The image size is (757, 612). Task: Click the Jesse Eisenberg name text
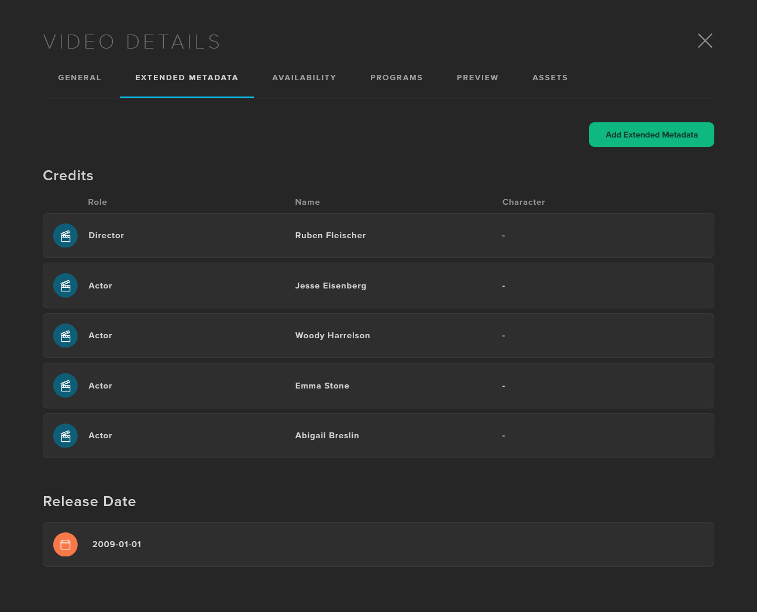tap(331, 286)
